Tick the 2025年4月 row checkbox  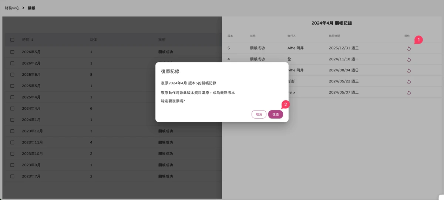12,97
